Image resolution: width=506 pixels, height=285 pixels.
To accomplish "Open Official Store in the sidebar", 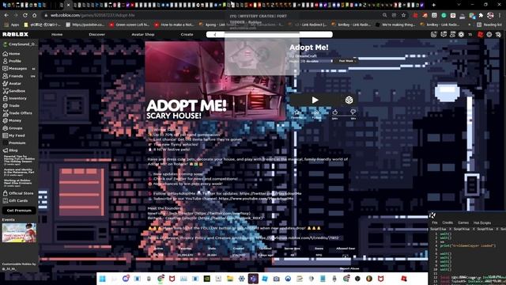I will point(18,193).
